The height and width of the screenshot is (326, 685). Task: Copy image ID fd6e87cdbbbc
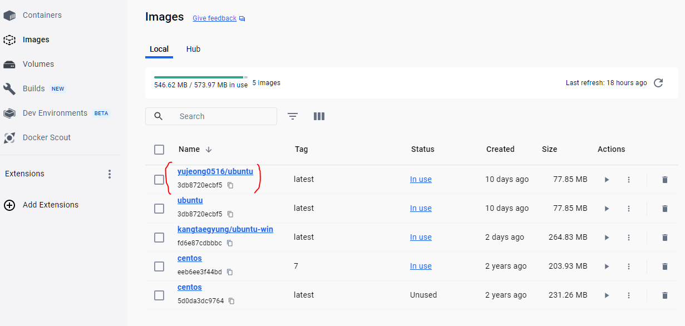click(x=230, y=243)
